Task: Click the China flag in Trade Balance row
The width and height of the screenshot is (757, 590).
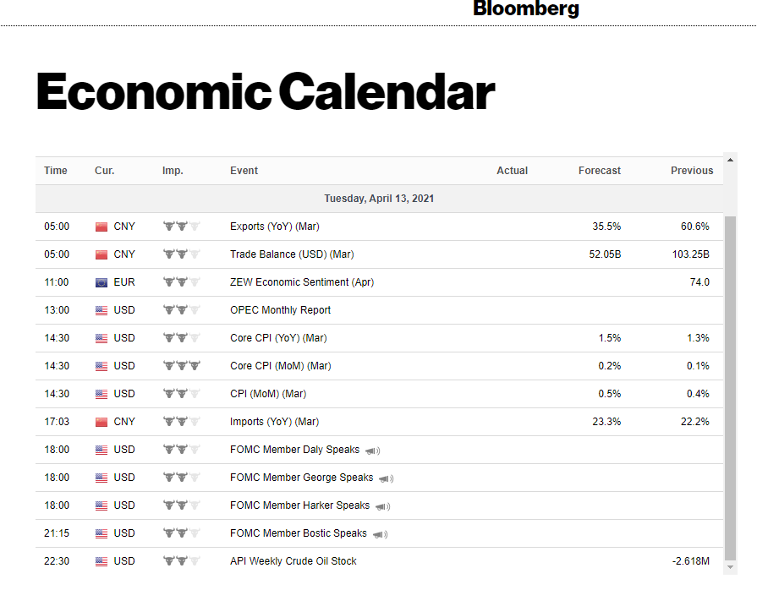Action: pyautogui.click(x=101, y=254)
